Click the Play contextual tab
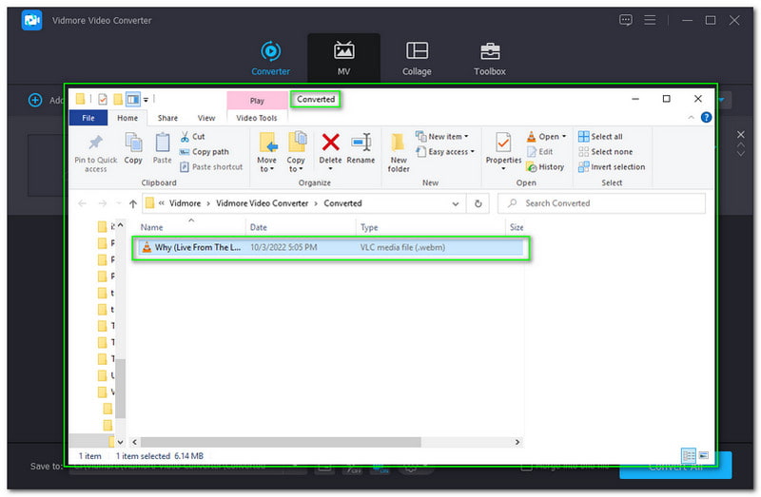 click(257, 101)
